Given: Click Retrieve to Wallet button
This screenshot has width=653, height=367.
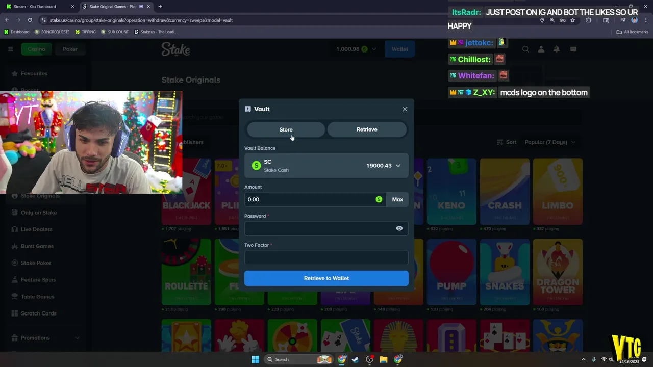Looking at the screenshot, I should click(x=326, y=278).
